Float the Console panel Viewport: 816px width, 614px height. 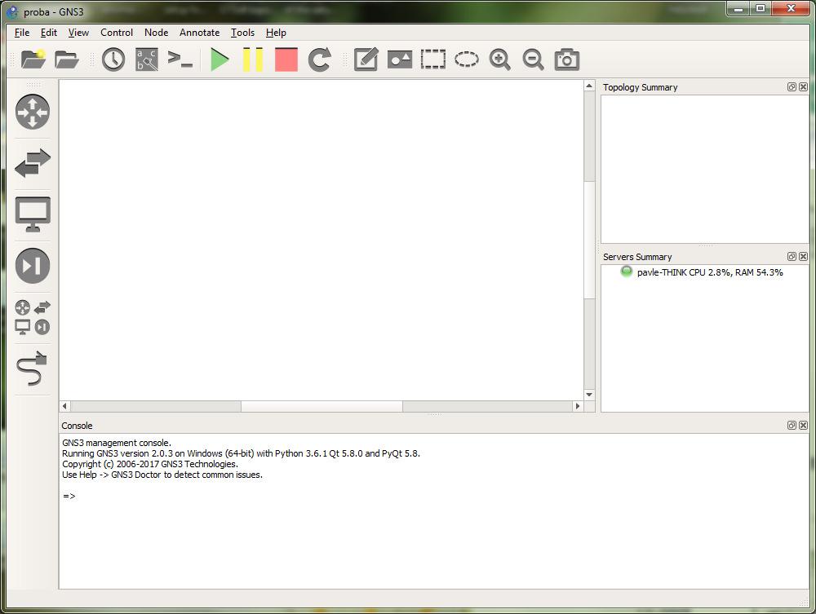tap(792, 426)
